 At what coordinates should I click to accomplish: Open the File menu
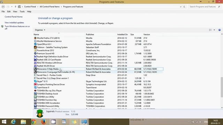pyautogui.click(x=3, y=11)
